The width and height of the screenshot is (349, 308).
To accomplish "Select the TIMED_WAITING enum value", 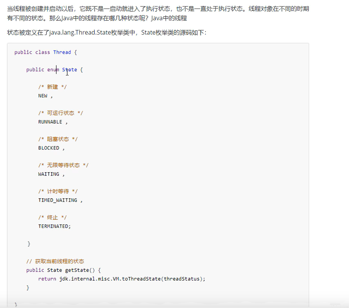I will [57, 200].
